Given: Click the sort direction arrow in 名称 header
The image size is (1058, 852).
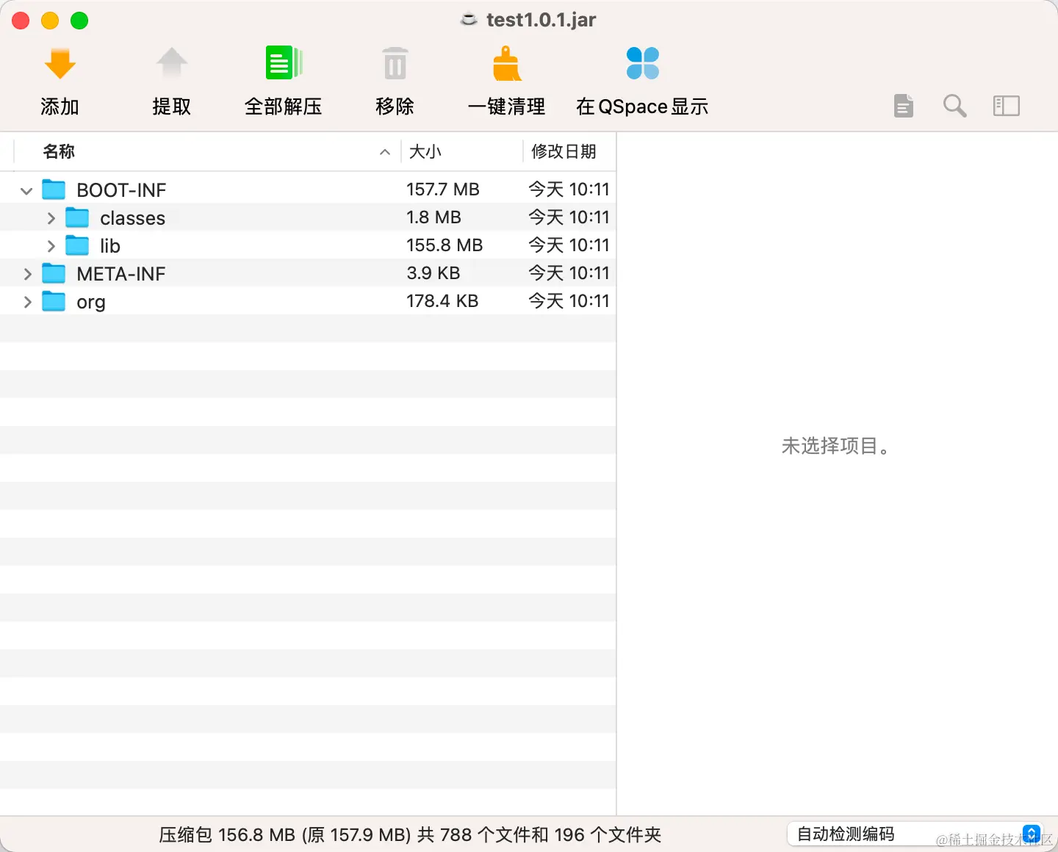Looking at the screenshot, I should tap(384, 152).
